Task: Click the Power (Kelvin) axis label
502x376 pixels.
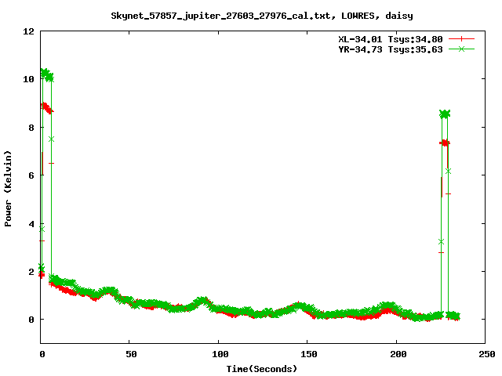Action: (8, 189)
